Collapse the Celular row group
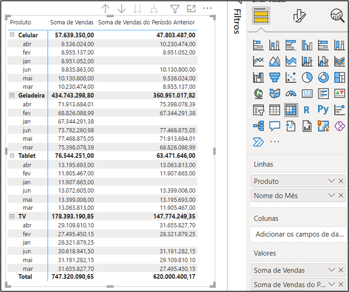This screenshot has height=292, width=349. pyautogui.click(x=13, y=35)
